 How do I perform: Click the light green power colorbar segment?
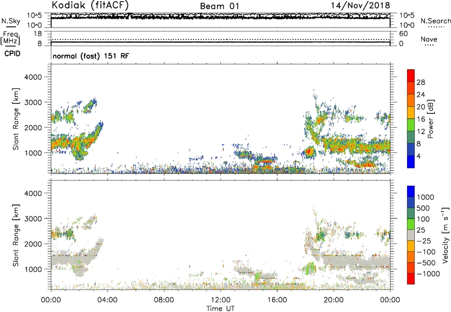411,125
